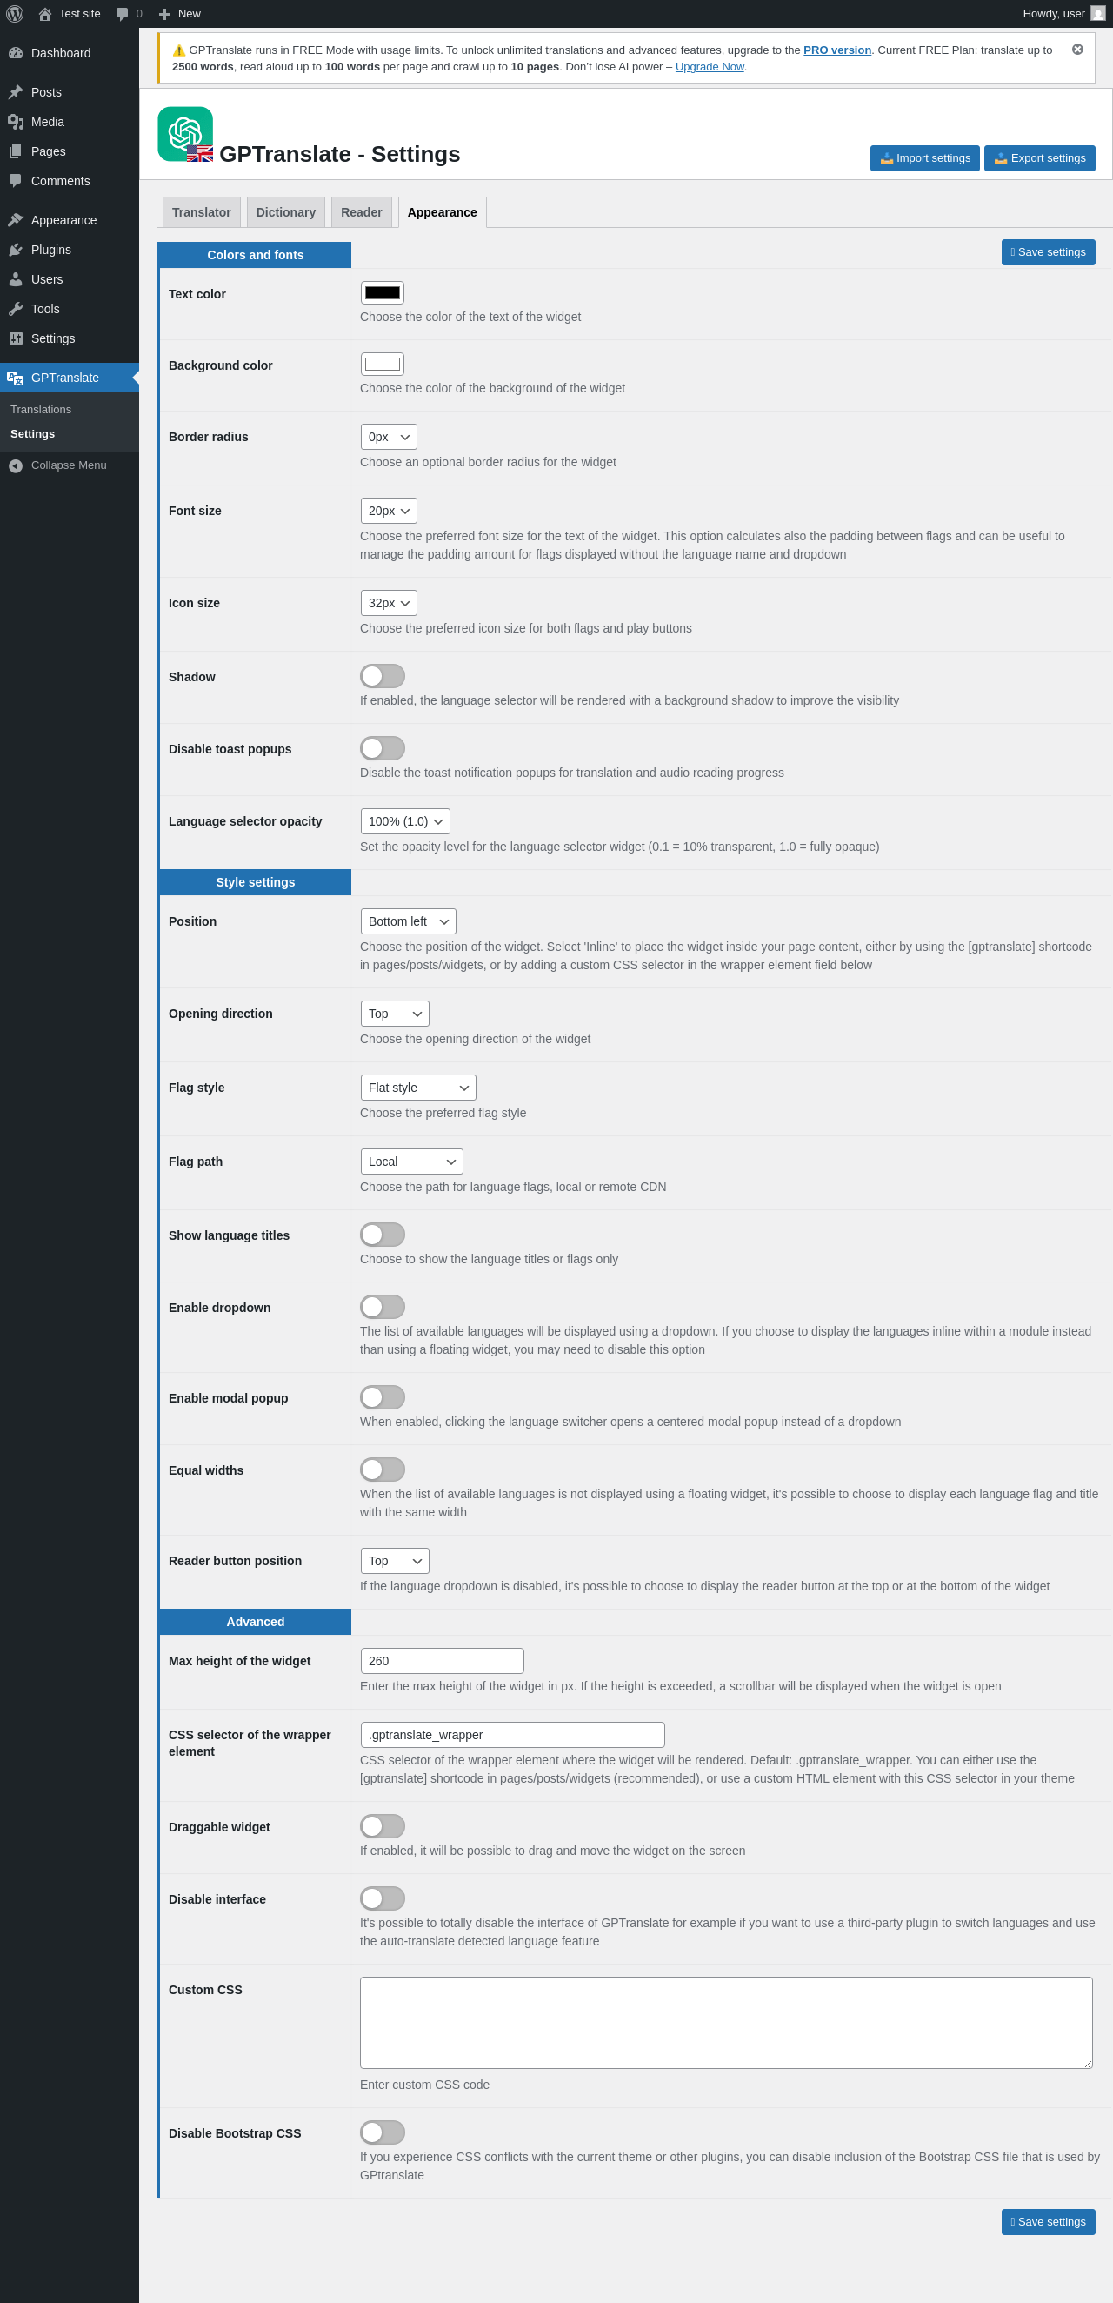Click the comments bubble in admin bar
Image resolution: width=1113 pixels, height=2303 pixels.
pyautogui.click(x=123, y=13)
